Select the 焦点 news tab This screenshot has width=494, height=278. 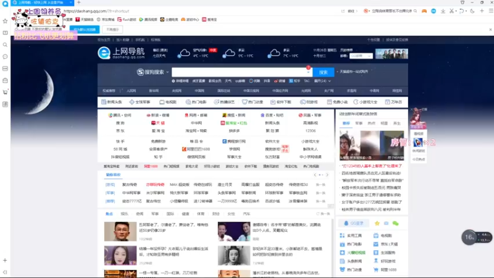click(109, 214)
